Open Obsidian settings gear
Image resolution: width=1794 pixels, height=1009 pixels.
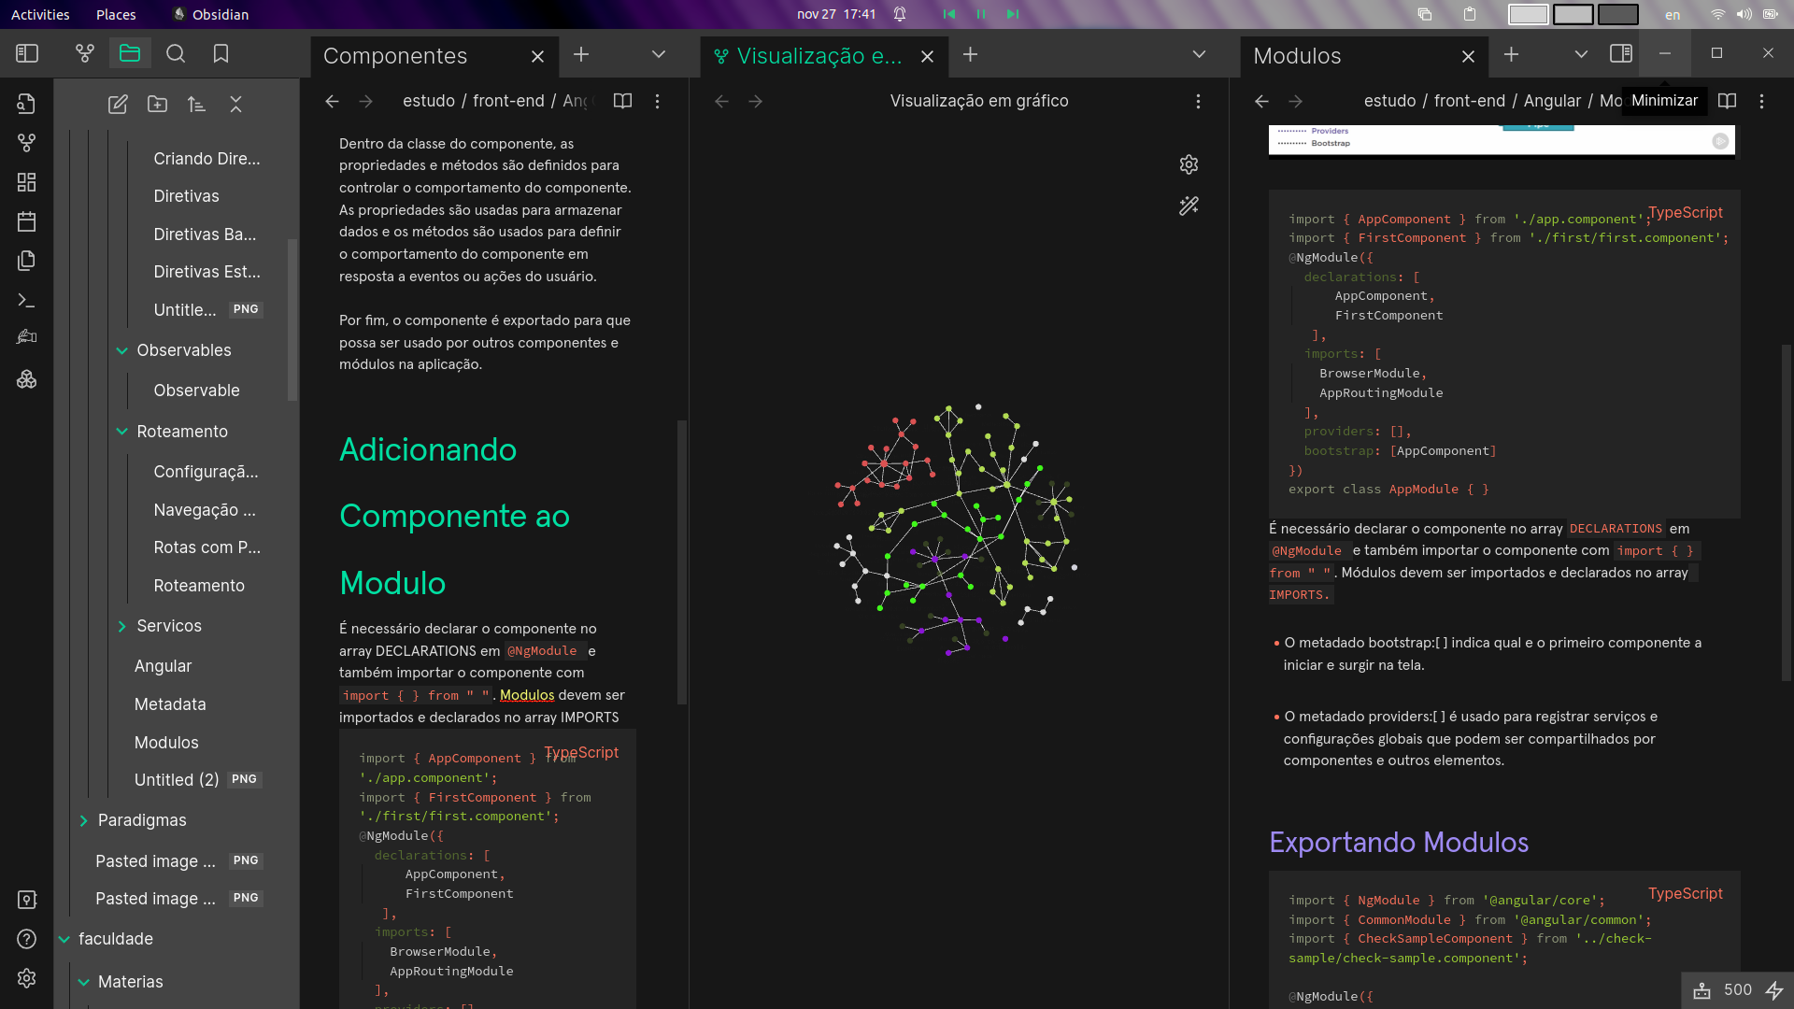26,978
